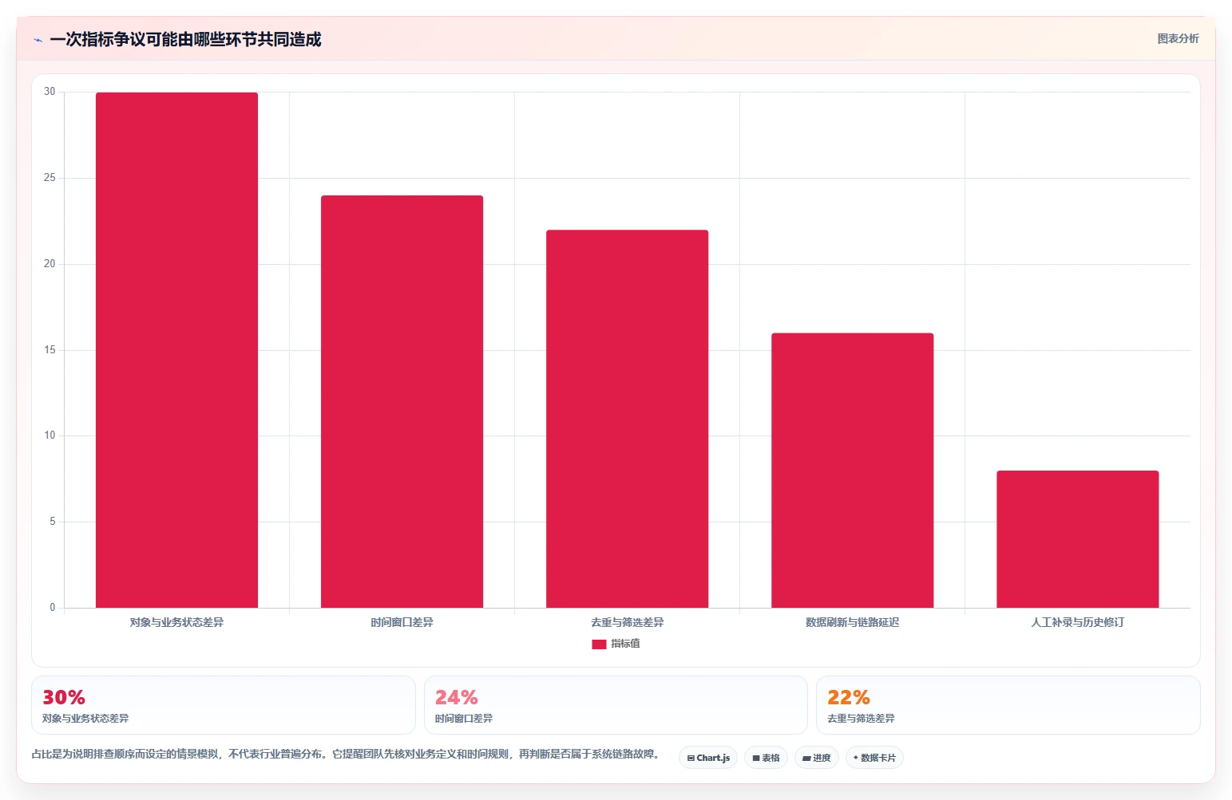
Task: Select the 数据卡片 tag chip
Action: (x=874, y=758)
